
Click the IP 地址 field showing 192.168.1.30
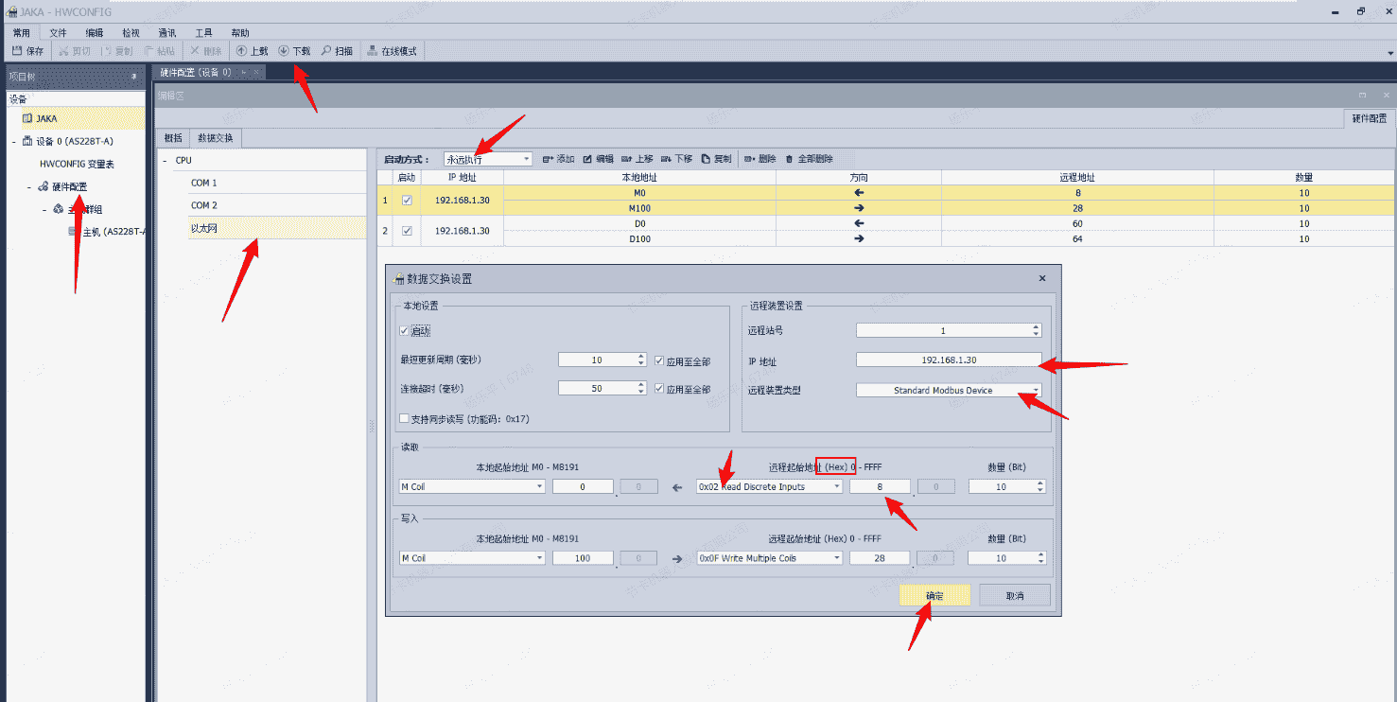[x=948, y=360]
